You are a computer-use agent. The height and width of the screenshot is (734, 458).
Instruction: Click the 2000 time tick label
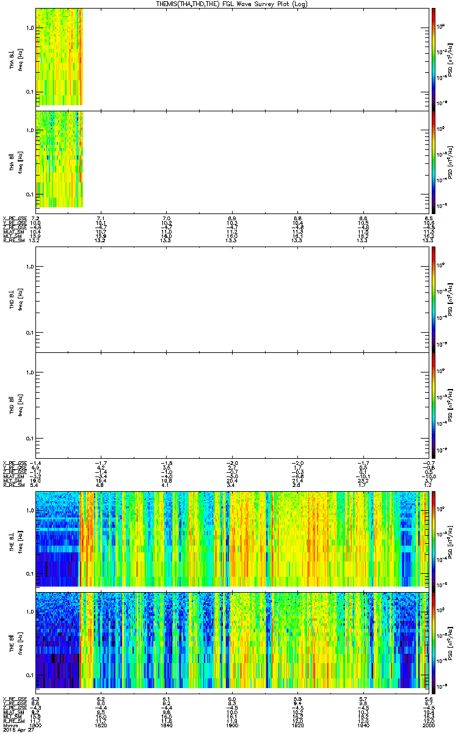click(428, 725)
